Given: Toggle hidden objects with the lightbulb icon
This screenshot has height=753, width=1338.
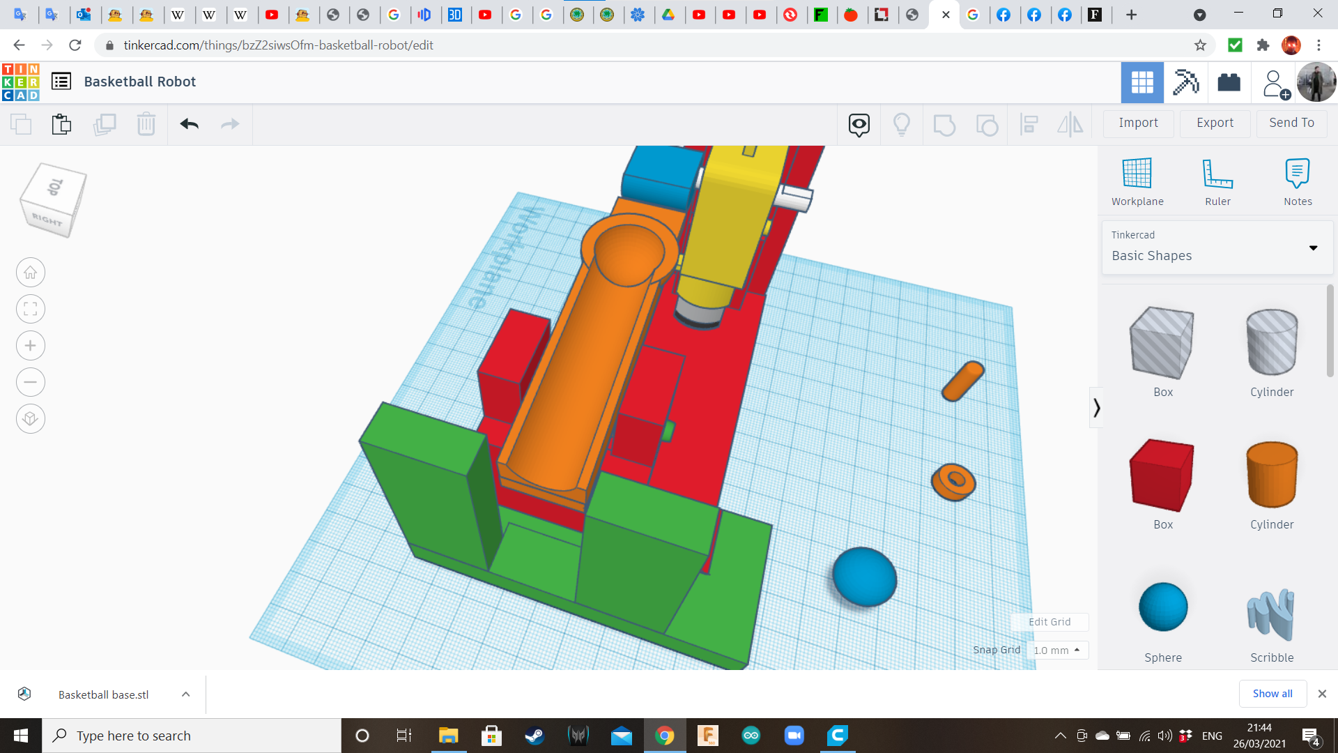Looking at the screenshot, I should click(x=902, y=124).
